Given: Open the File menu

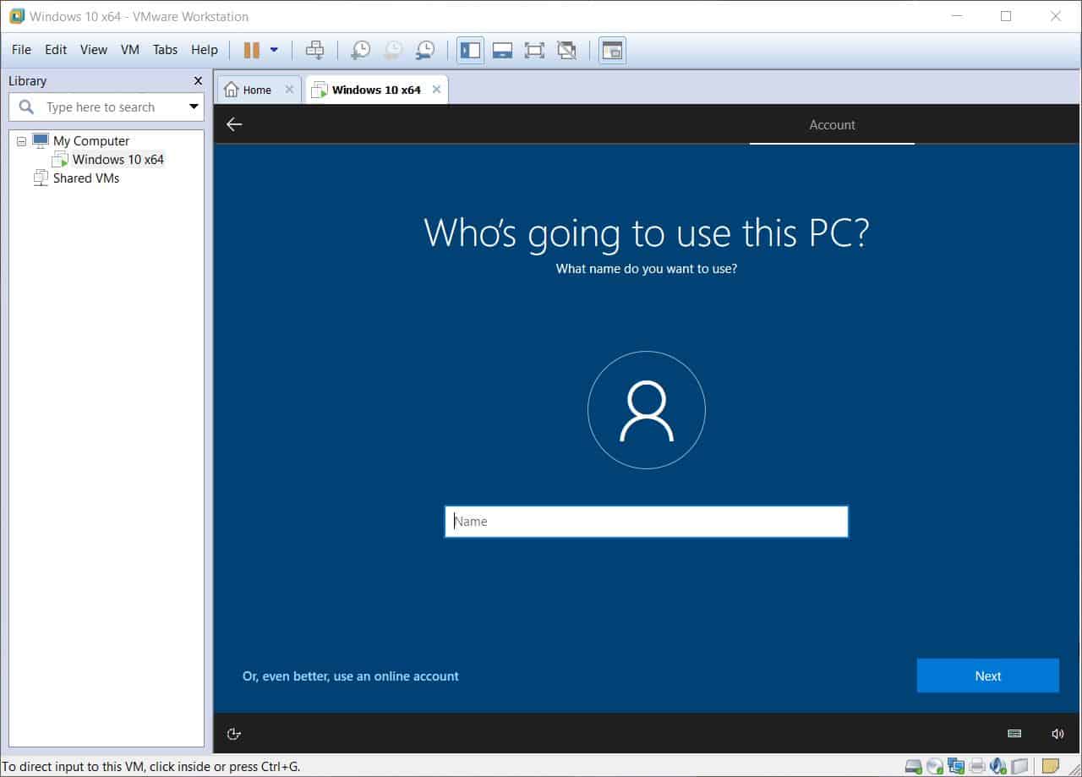Looking at the screenshot, I should coord(21,50).
